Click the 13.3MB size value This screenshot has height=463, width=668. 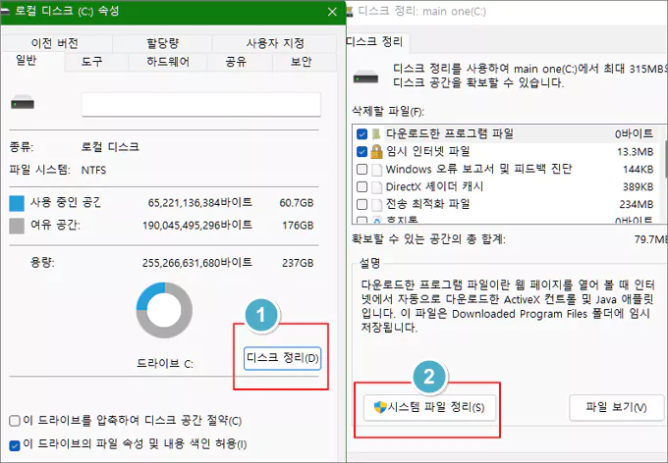pos(635,152)
